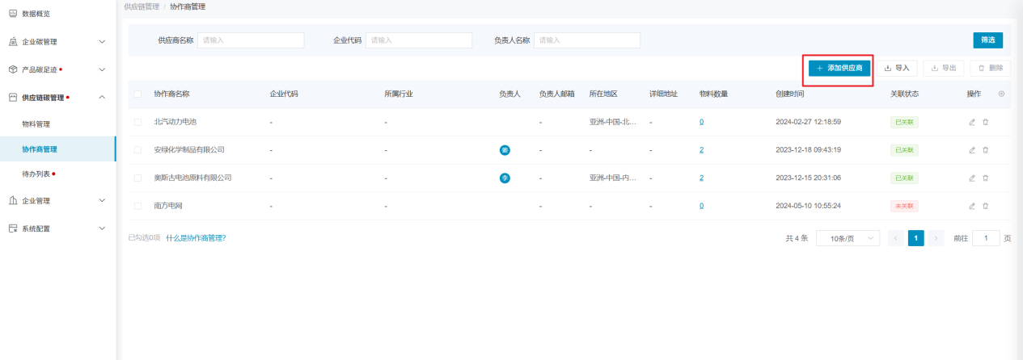1023x360 pixels.
Task: Open column settings gear icon in table header
Action: click(1001, 94)
